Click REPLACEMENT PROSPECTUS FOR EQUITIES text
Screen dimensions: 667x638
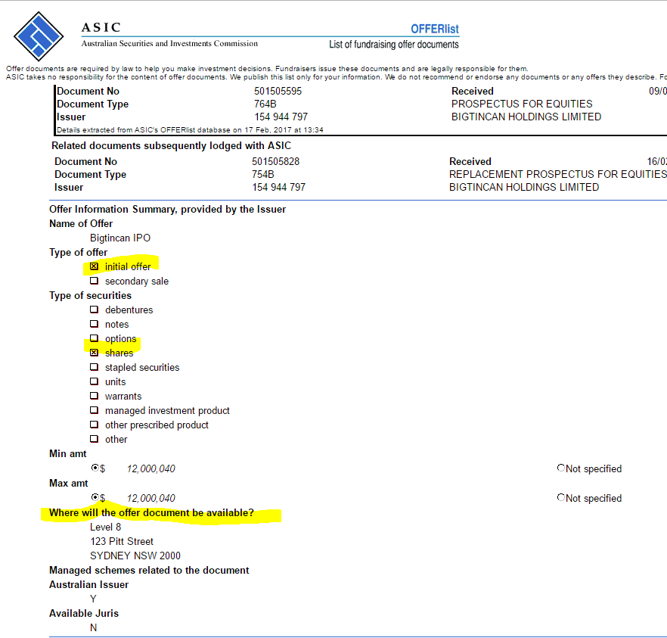click(x=557, y=174)
